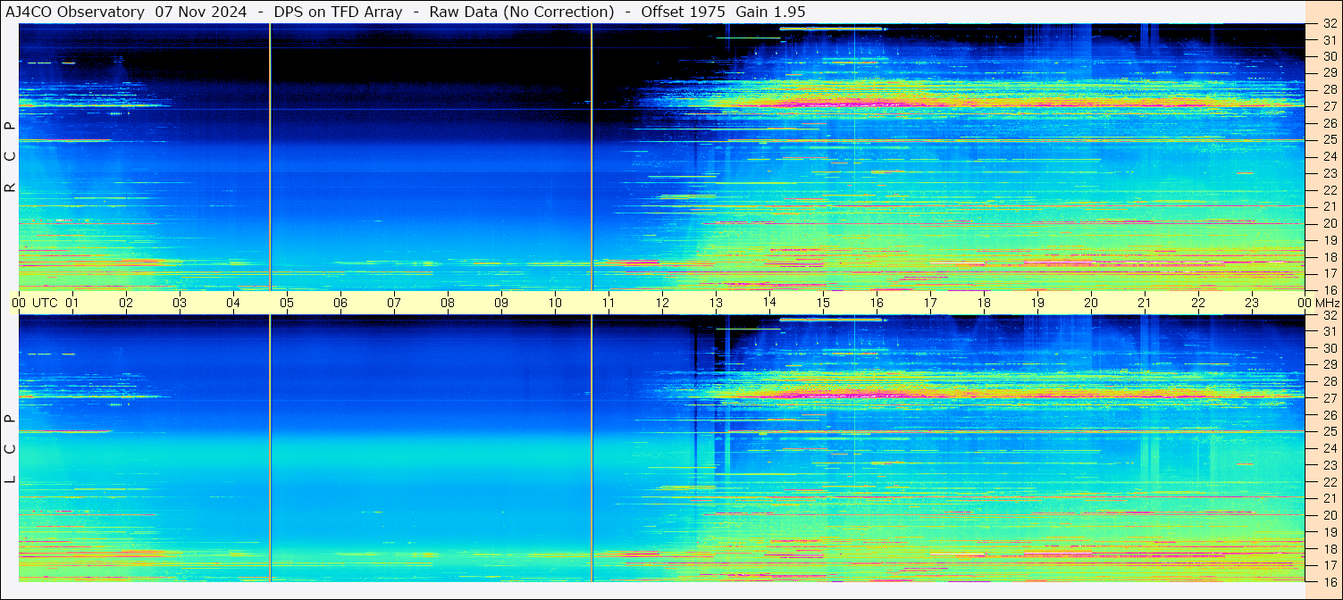This screenshot has width=1343, height=600.
Task: Click the 12 hour mark on the UTC axis
Action: (662, 303)
